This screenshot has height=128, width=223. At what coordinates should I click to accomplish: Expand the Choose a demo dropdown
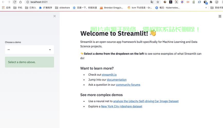29,50
